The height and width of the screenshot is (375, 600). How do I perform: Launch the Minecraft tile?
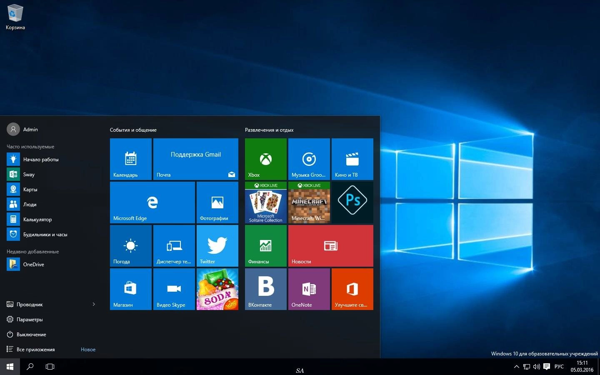tap(309, 202)
